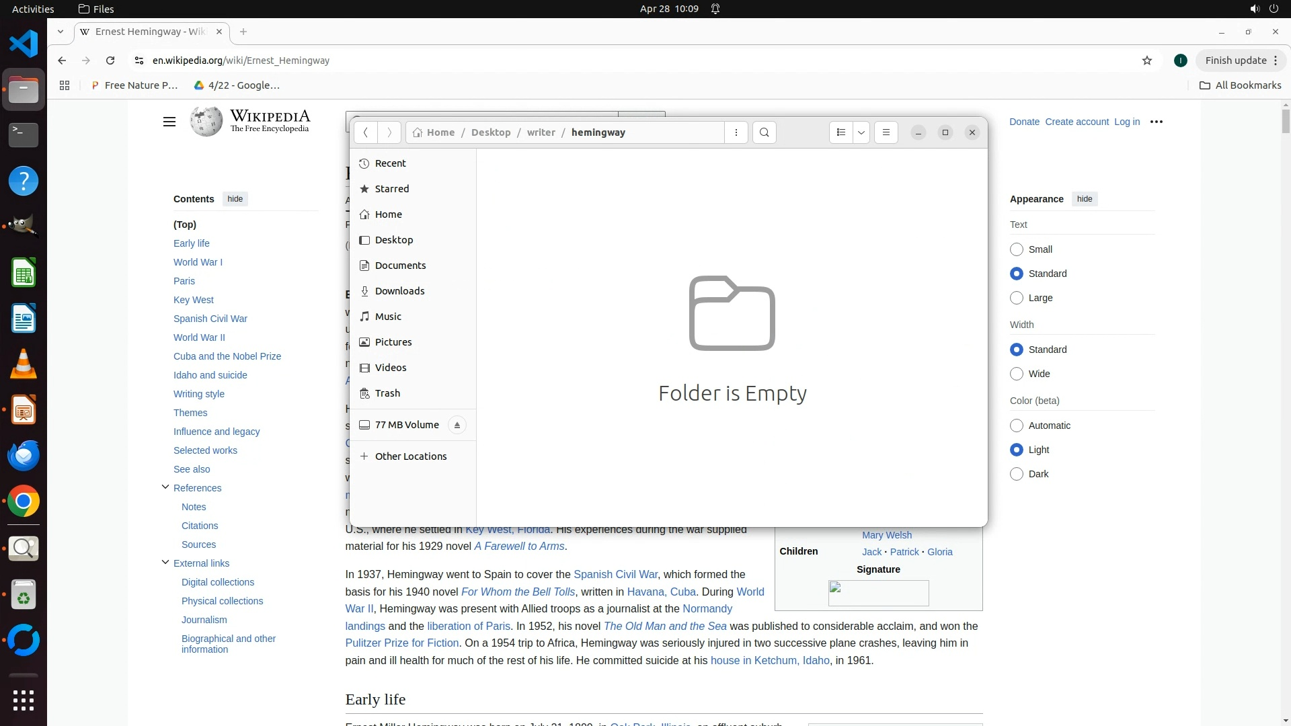1291x726 pixels.
Task: Bookmark this page with the star icon
Action: [1146, 61]
